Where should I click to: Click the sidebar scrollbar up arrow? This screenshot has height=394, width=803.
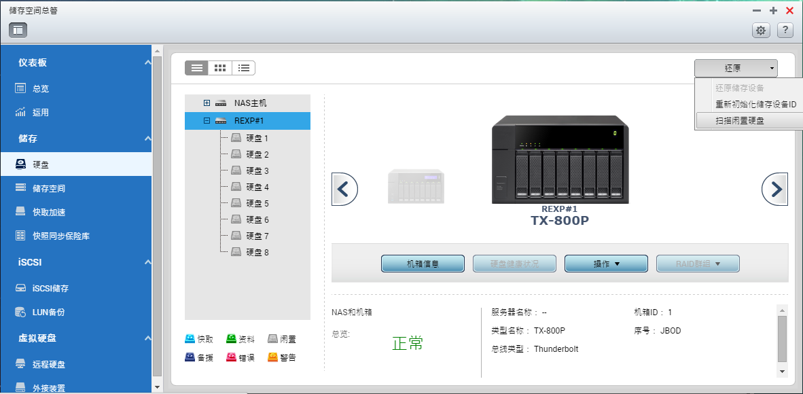coord(157,51)
